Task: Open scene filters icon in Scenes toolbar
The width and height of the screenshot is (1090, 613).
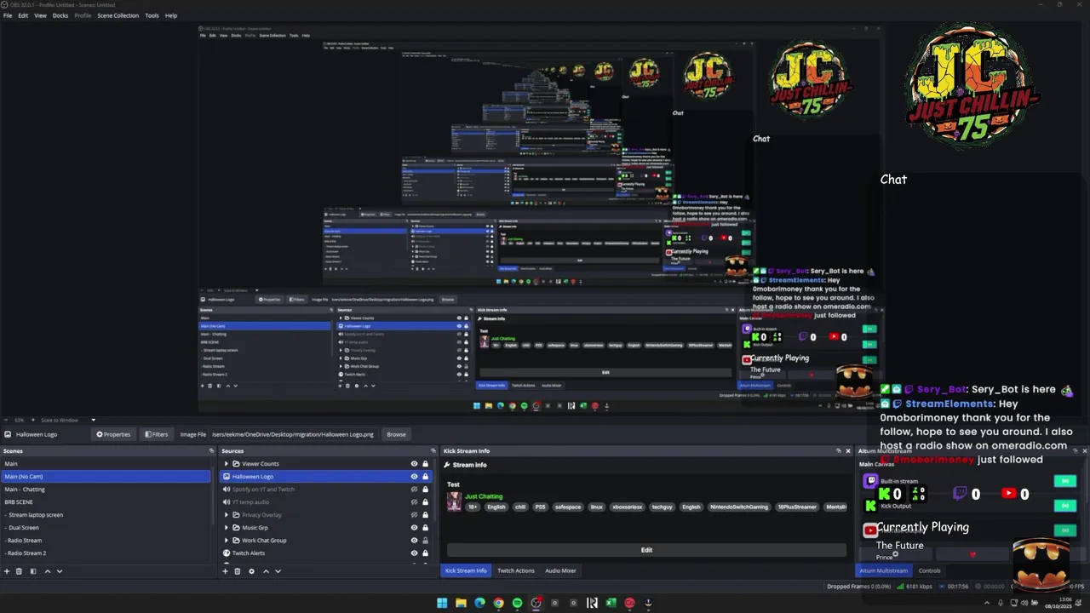Action: tap(33, 571)
